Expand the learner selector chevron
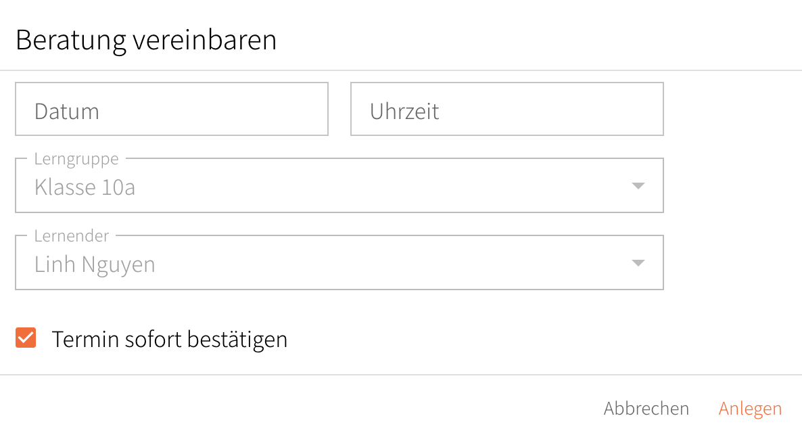802x437 pixels. 638,263
